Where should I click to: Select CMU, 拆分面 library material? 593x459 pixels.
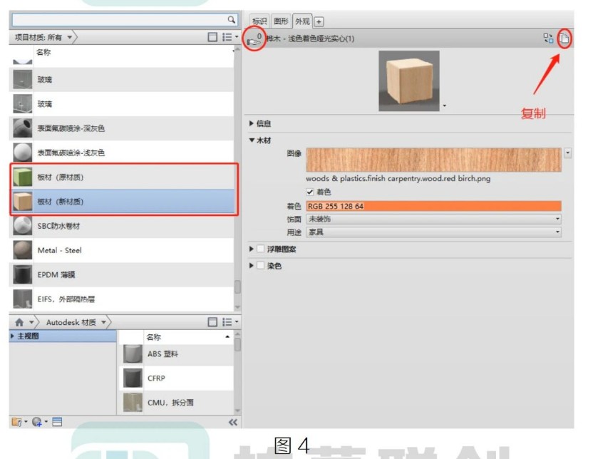(177, 402)
